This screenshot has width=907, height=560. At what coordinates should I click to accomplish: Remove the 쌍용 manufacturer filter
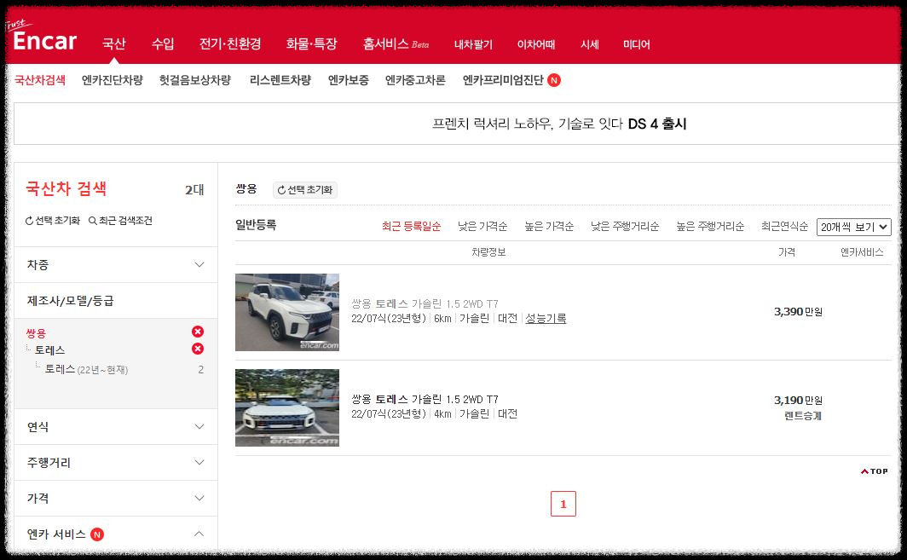(x=198, y=332)
